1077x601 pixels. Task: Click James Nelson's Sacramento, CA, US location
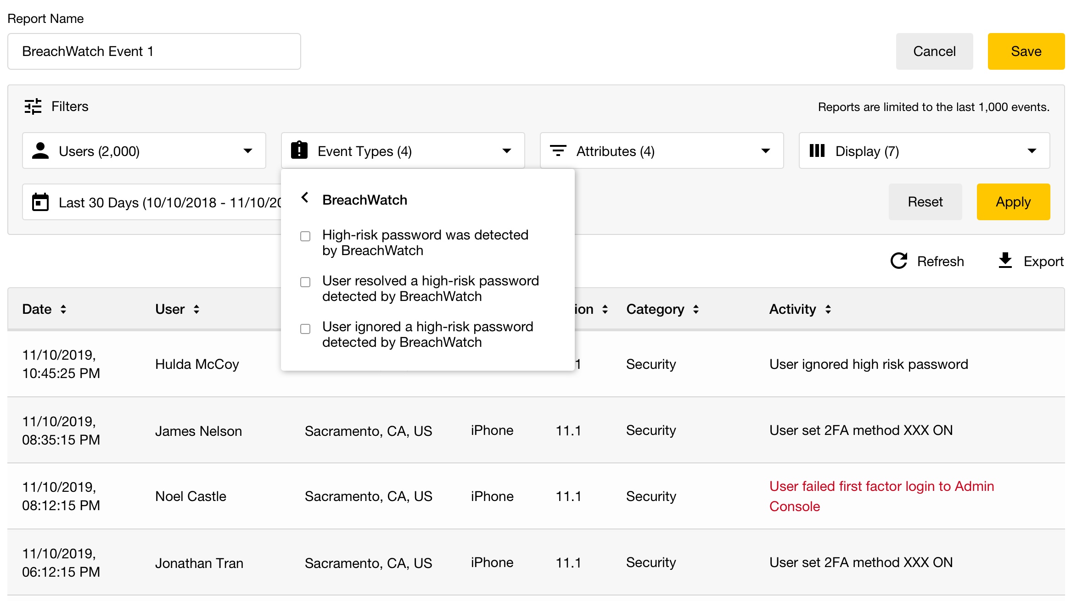click(x=369, y=431)
